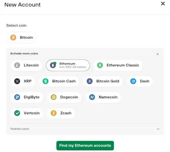The image size is (170, 152).
Task: Click the yellow Dogecoin logo icon
Action: [54, 97]
